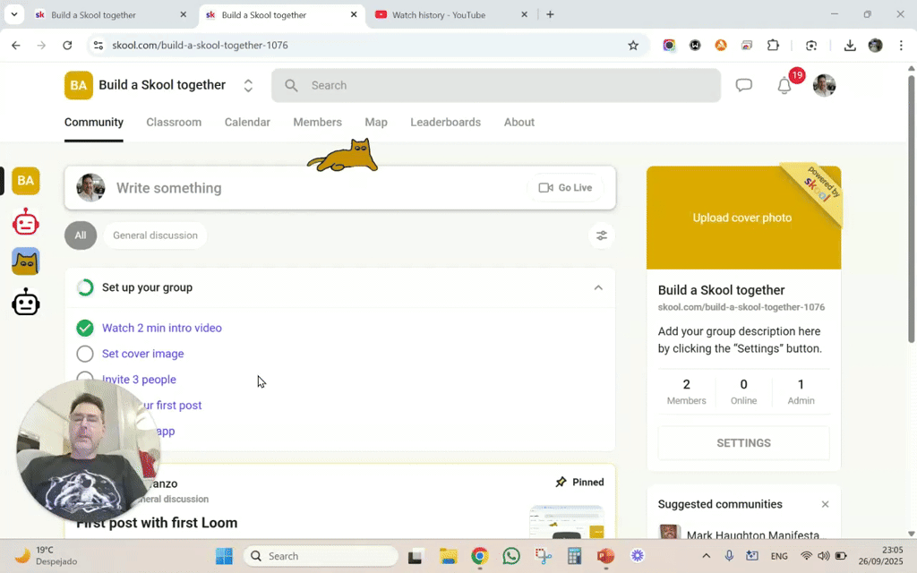Click Upload cover photo

742,218
